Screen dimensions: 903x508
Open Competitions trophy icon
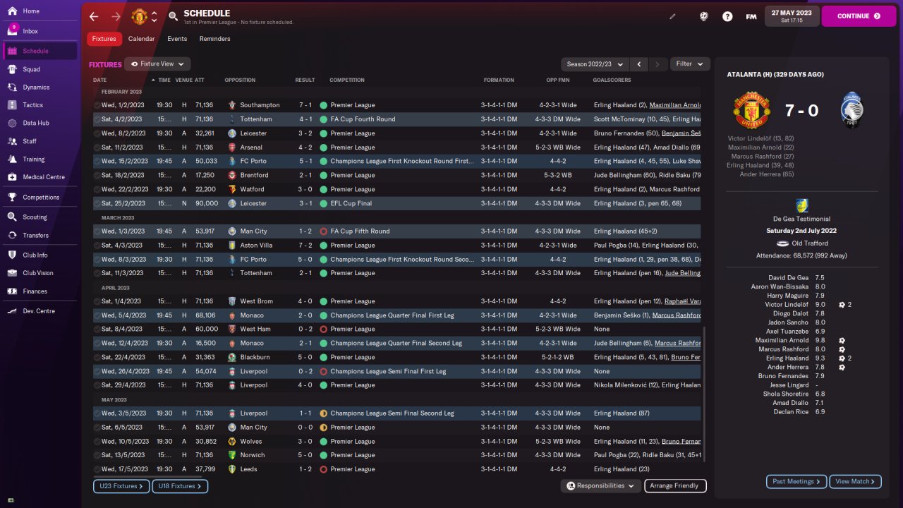12,198
